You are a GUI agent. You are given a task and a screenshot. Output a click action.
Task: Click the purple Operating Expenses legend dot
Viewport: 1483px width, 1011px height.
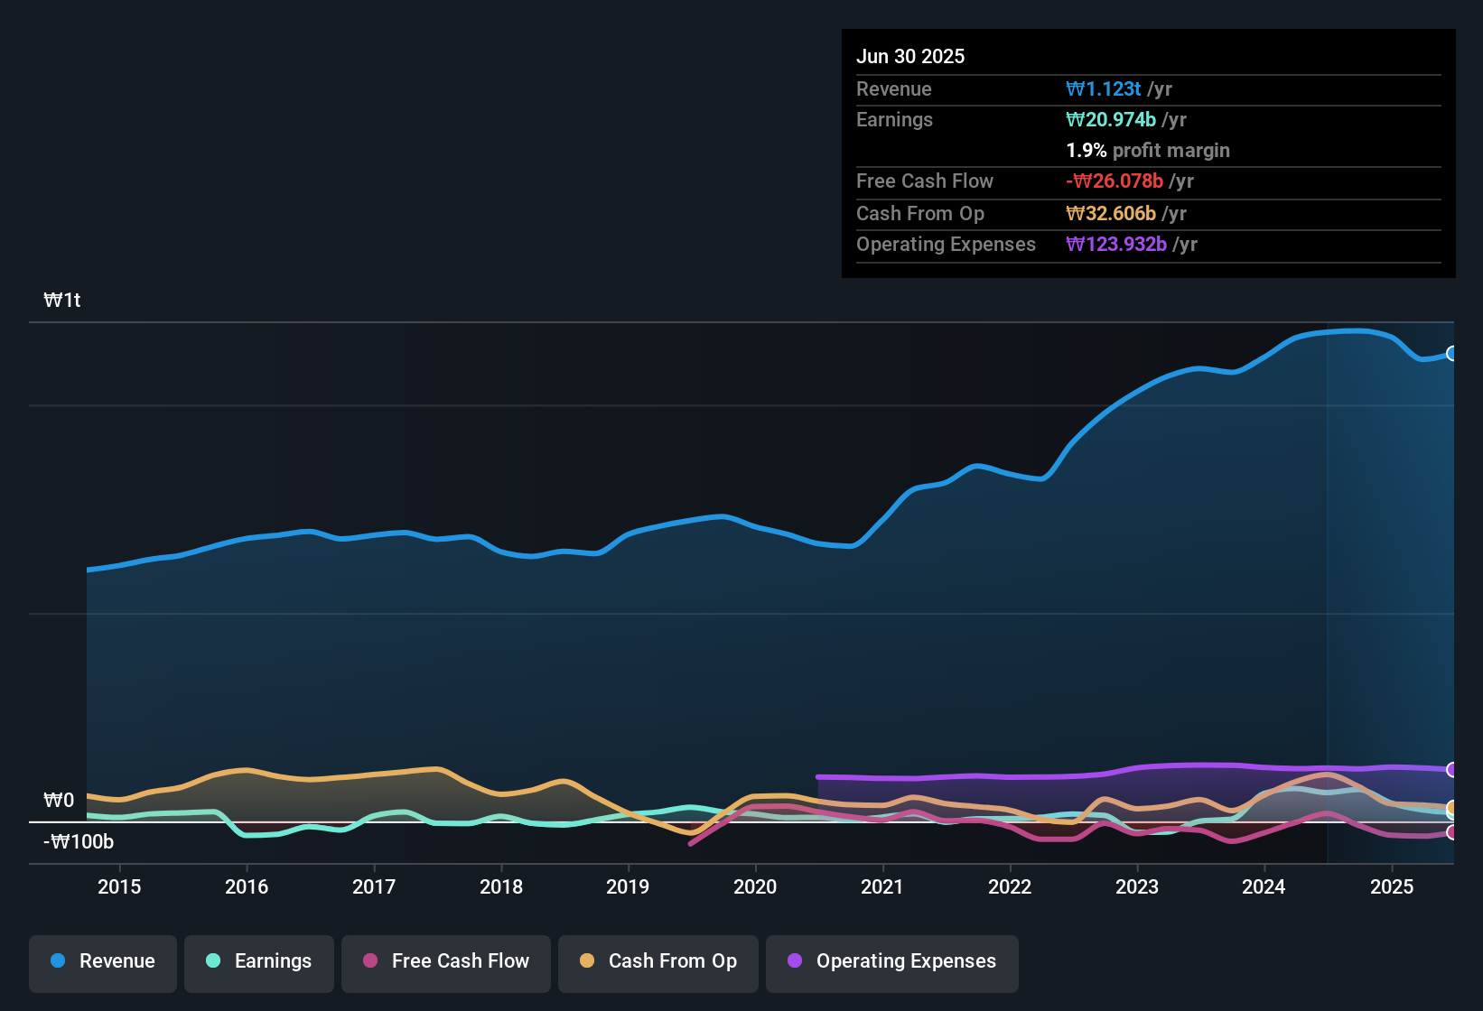click(x=795, y=961)
